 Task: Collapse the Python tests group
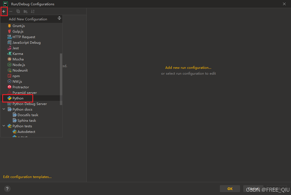tap(4, 126)
